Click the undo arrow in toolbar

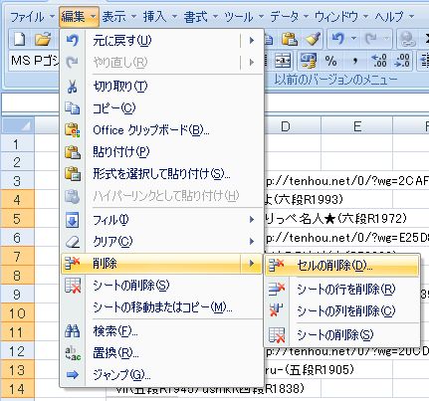tap(338, 39)
